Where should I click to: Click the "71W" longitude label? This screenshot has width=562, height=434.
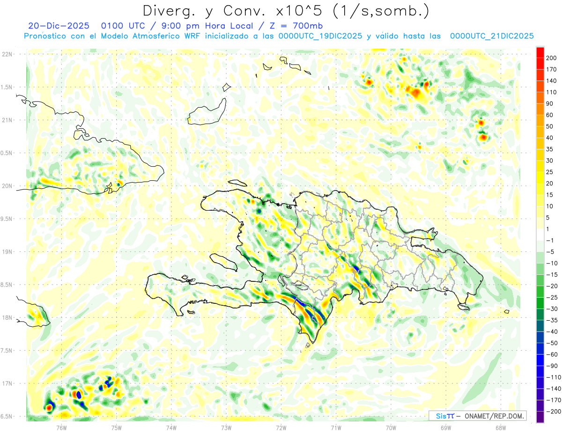coord(336,427)
